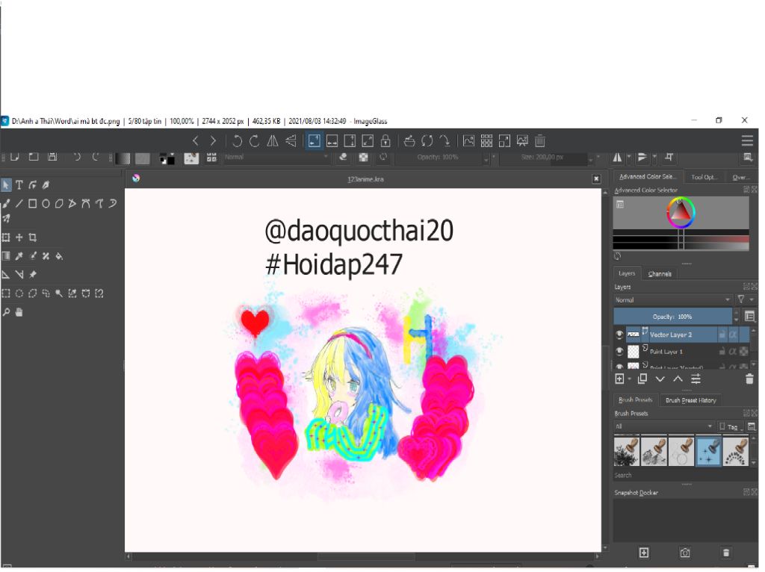Viewport: 765px width, 572px height.
Task: Select Krita's Rectangle tool
Action: (33, 205)
